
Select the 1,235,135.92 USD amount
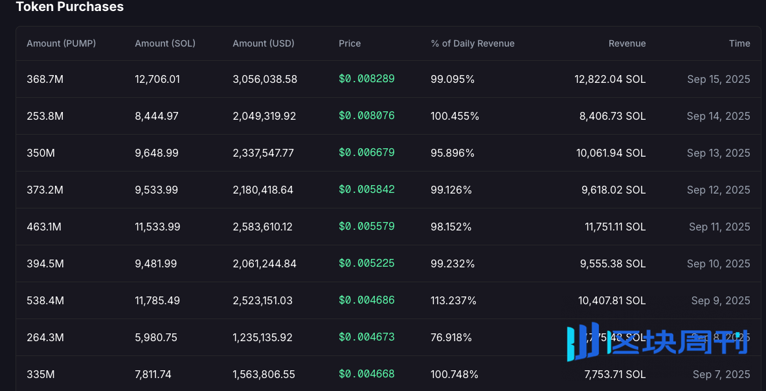click(262, 337)
